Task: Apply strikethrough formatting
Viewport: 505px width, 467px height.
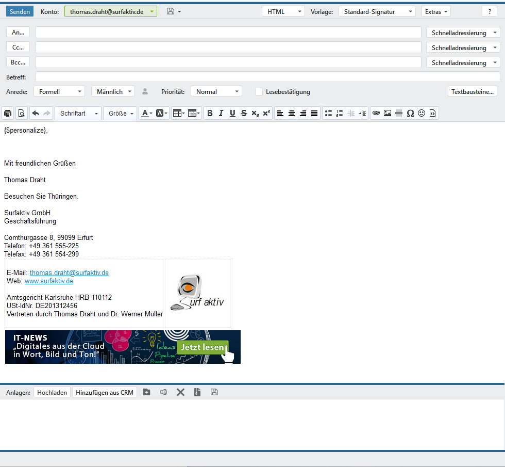Action: 244,113
